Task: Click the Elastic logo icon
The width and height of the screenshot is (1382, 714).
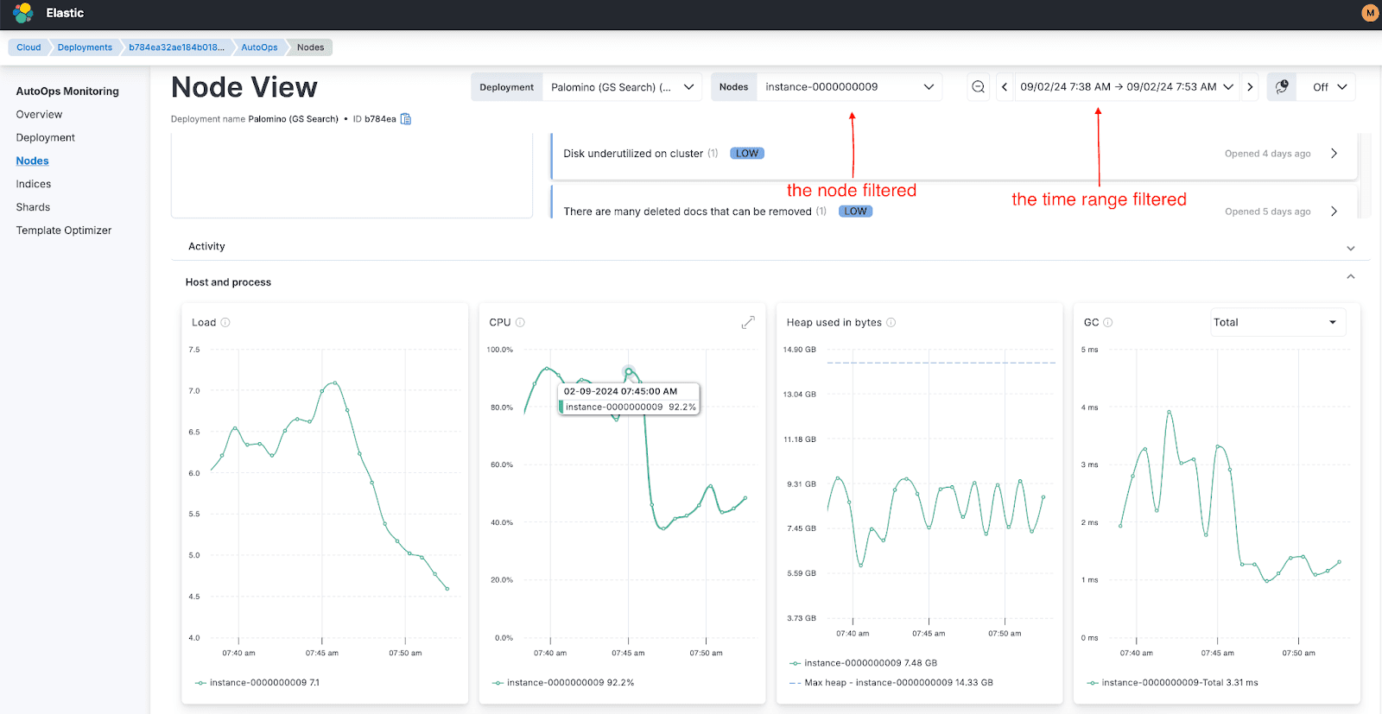Action: pos(23,13)
